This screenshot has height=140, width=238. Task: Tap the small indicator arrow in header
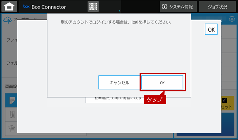(x=119, y=11)
